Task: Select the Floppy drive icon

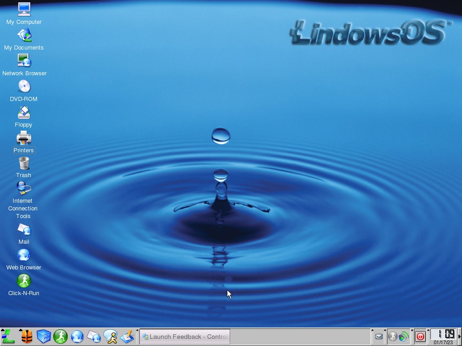Action: pyautogui.click(x=24, y=112)
